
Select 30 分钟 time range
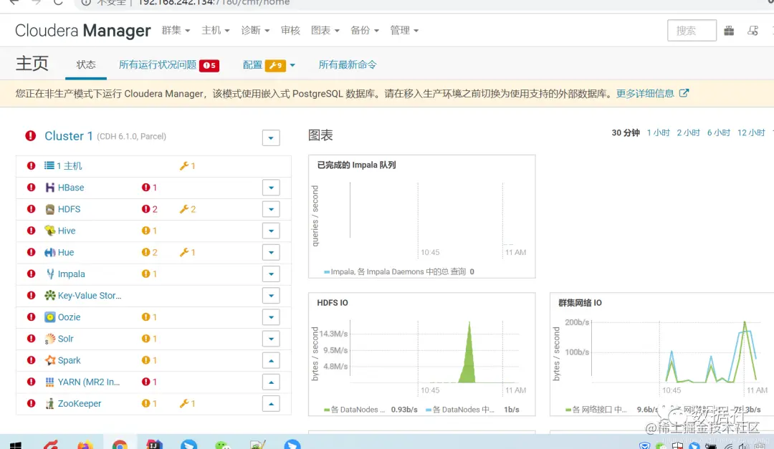[x=626, y=132]
